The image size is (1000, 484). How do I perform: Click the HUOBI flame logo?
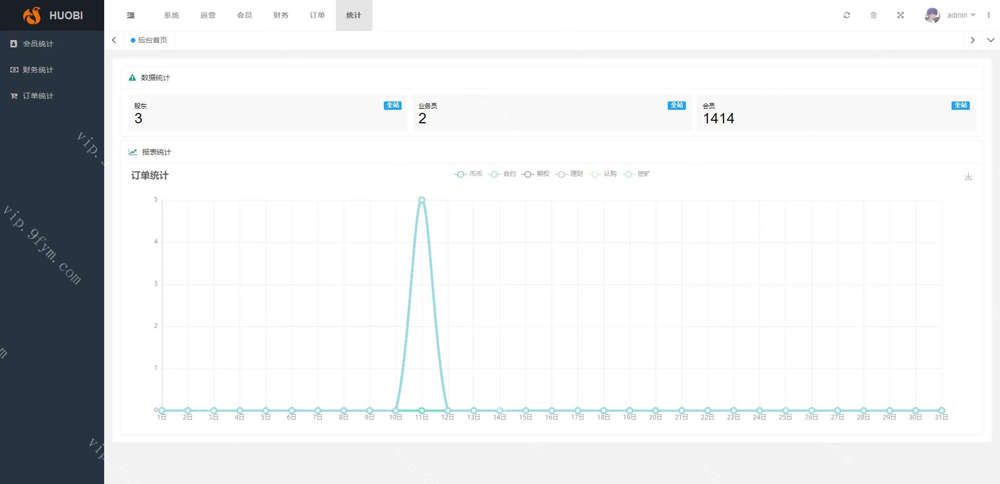pyautogui.click(x=32, y=16)
